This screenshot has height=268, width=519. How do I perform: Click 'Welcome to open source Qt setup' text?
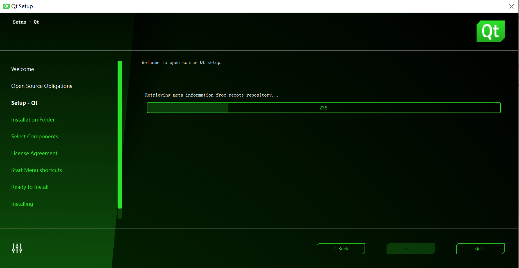(x=182, y=63)
